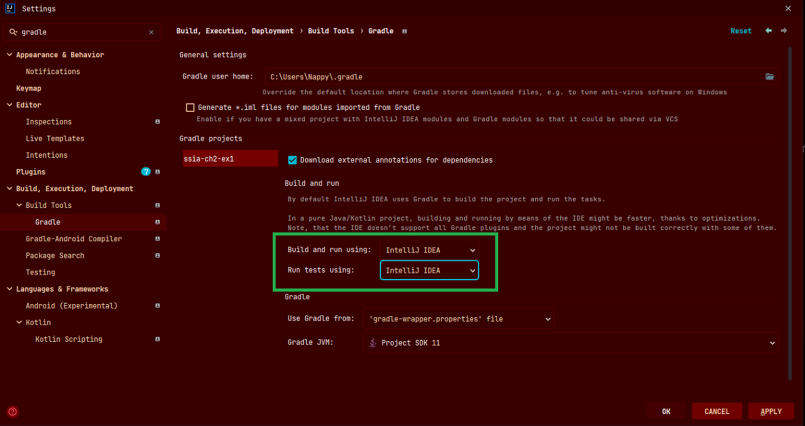Open Inspections settings page
This screenshot has height=426, width=805.
click(48, 122)
